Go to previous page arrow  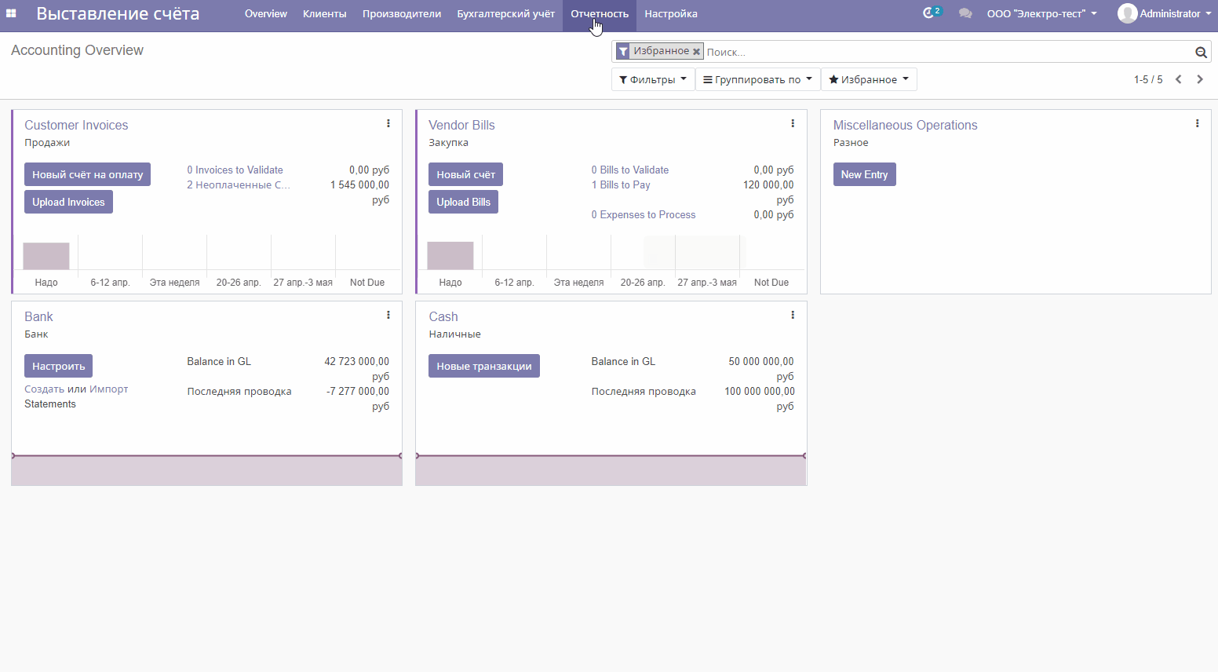click(x=1178, y=79)
